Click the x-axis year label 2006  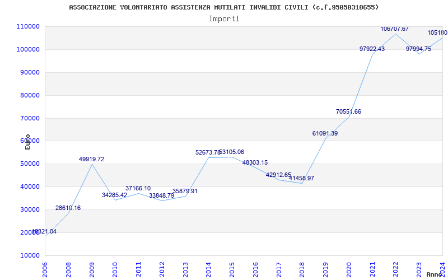pyautogui.click(x=45, y=270)
